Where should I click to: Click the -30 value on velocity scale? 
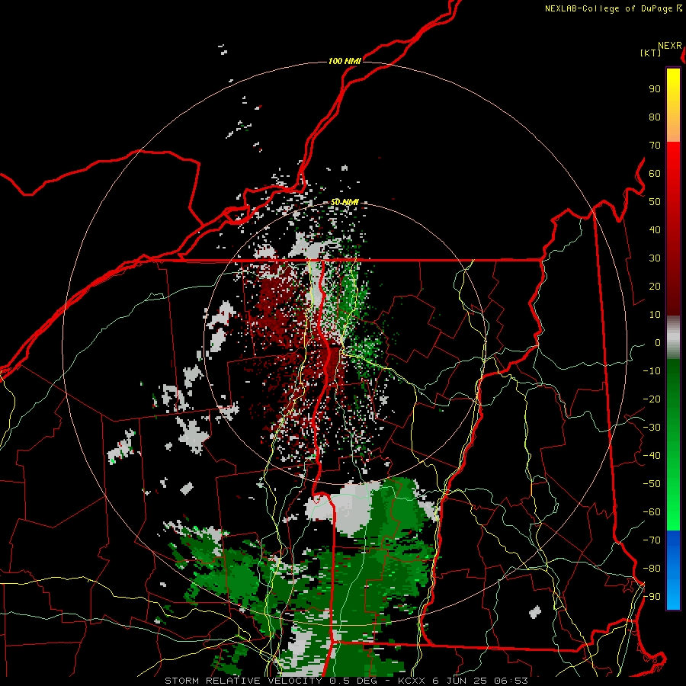(x=652, y=428)
